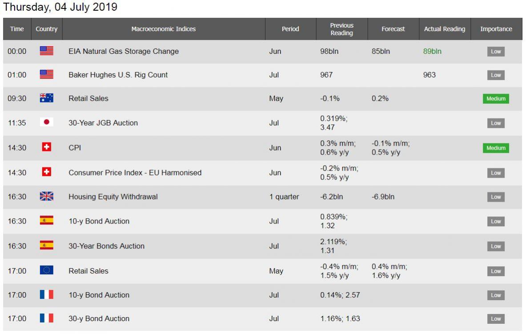Click the Low badge for EIA Natural Gas
Screen dimensions: 526x334
tap(496, 52)
